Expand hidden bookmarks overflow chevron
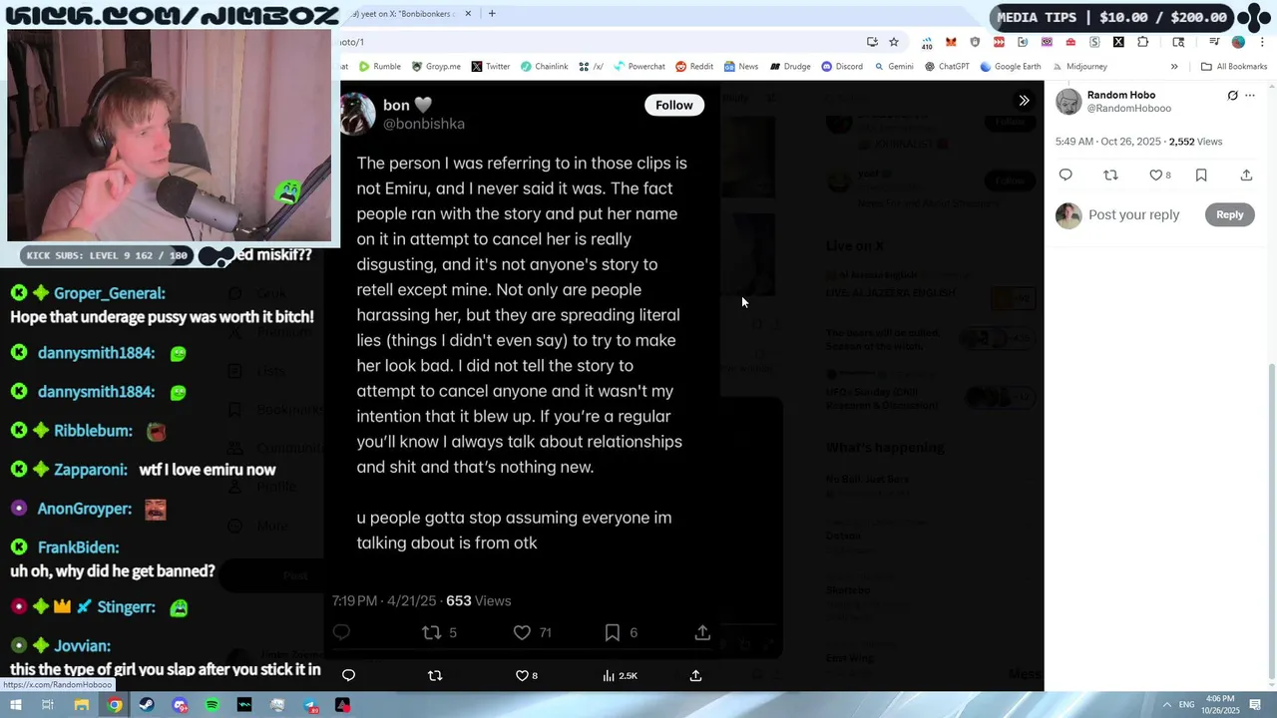Image resolution: width=1277 pixels, height=718 pixels. (x=1174, y=67)
